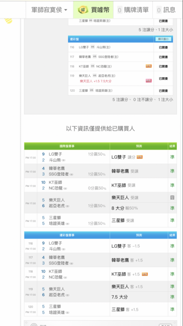Click the VS icon in LG雙子 row 116
183x326 pixels.
(x=93, y=47)
